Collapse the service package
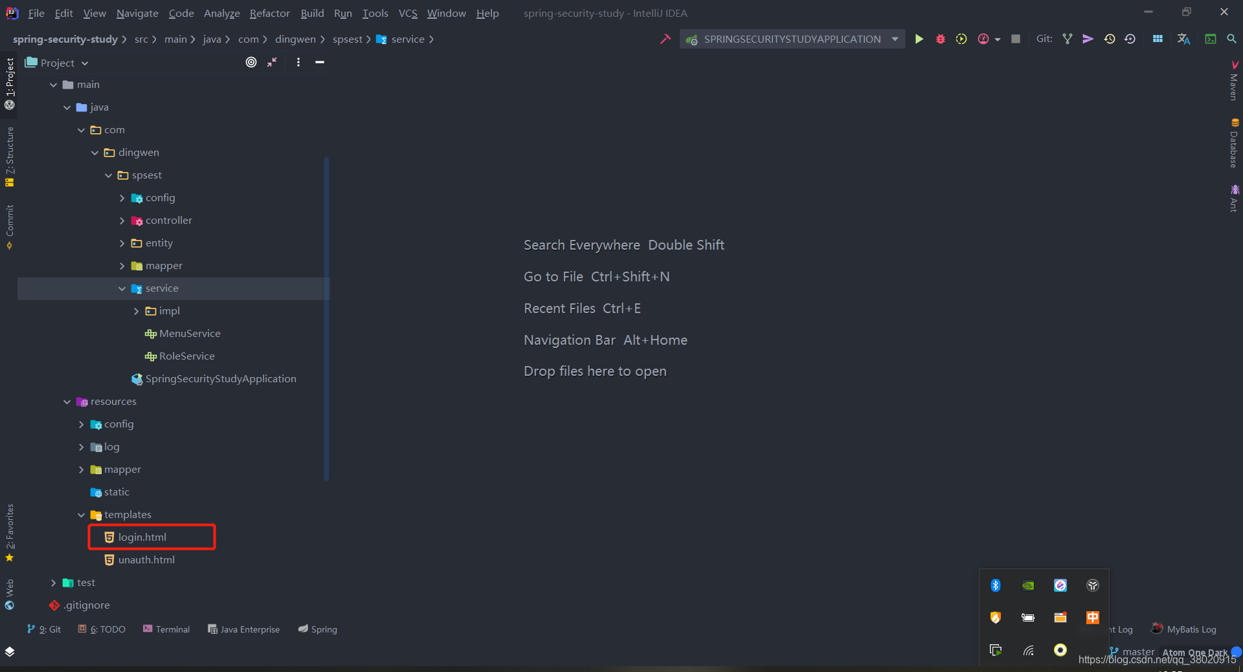 click(122, 288)
